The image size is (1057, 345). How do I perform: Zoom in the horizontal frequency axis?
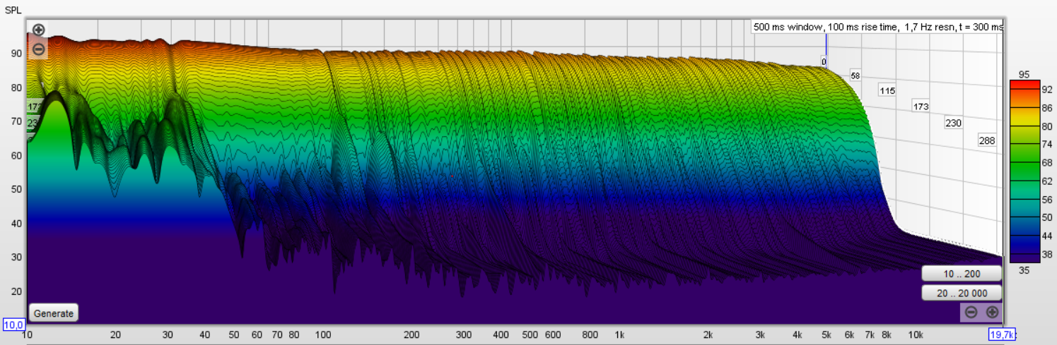[992, 312]
